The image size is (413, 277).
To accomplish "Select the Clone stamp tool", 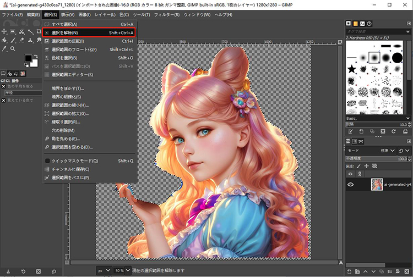I will click(30, 40).
